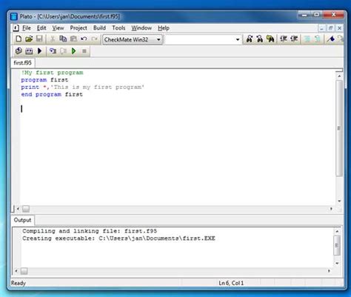
Task: Click editor vertical scrollbar down arrow
Action: coord(339,201)
